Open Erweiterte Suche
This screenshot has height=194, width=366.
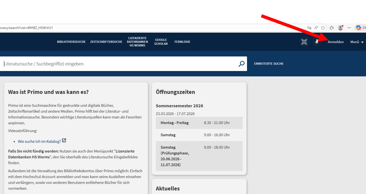point(269,64)
